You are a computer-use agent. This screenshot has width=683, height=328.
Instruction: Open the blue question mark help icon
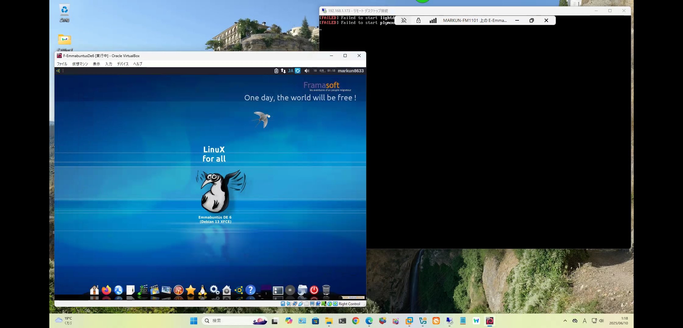click(x=250, y=290)
